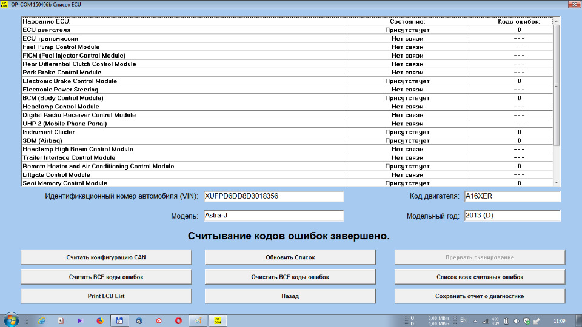Click 'Сохранить отчет о диагностике' button
582x327 pixels.
pyautogui.click(x=480, y=296)
